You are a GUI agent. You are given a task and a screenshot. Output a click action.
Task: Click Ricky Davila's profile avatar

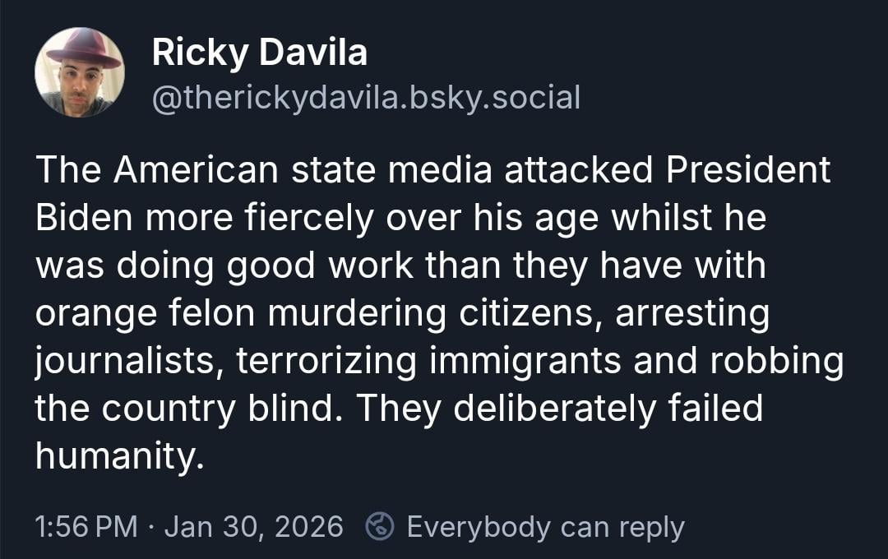click(x=80, y=72)
